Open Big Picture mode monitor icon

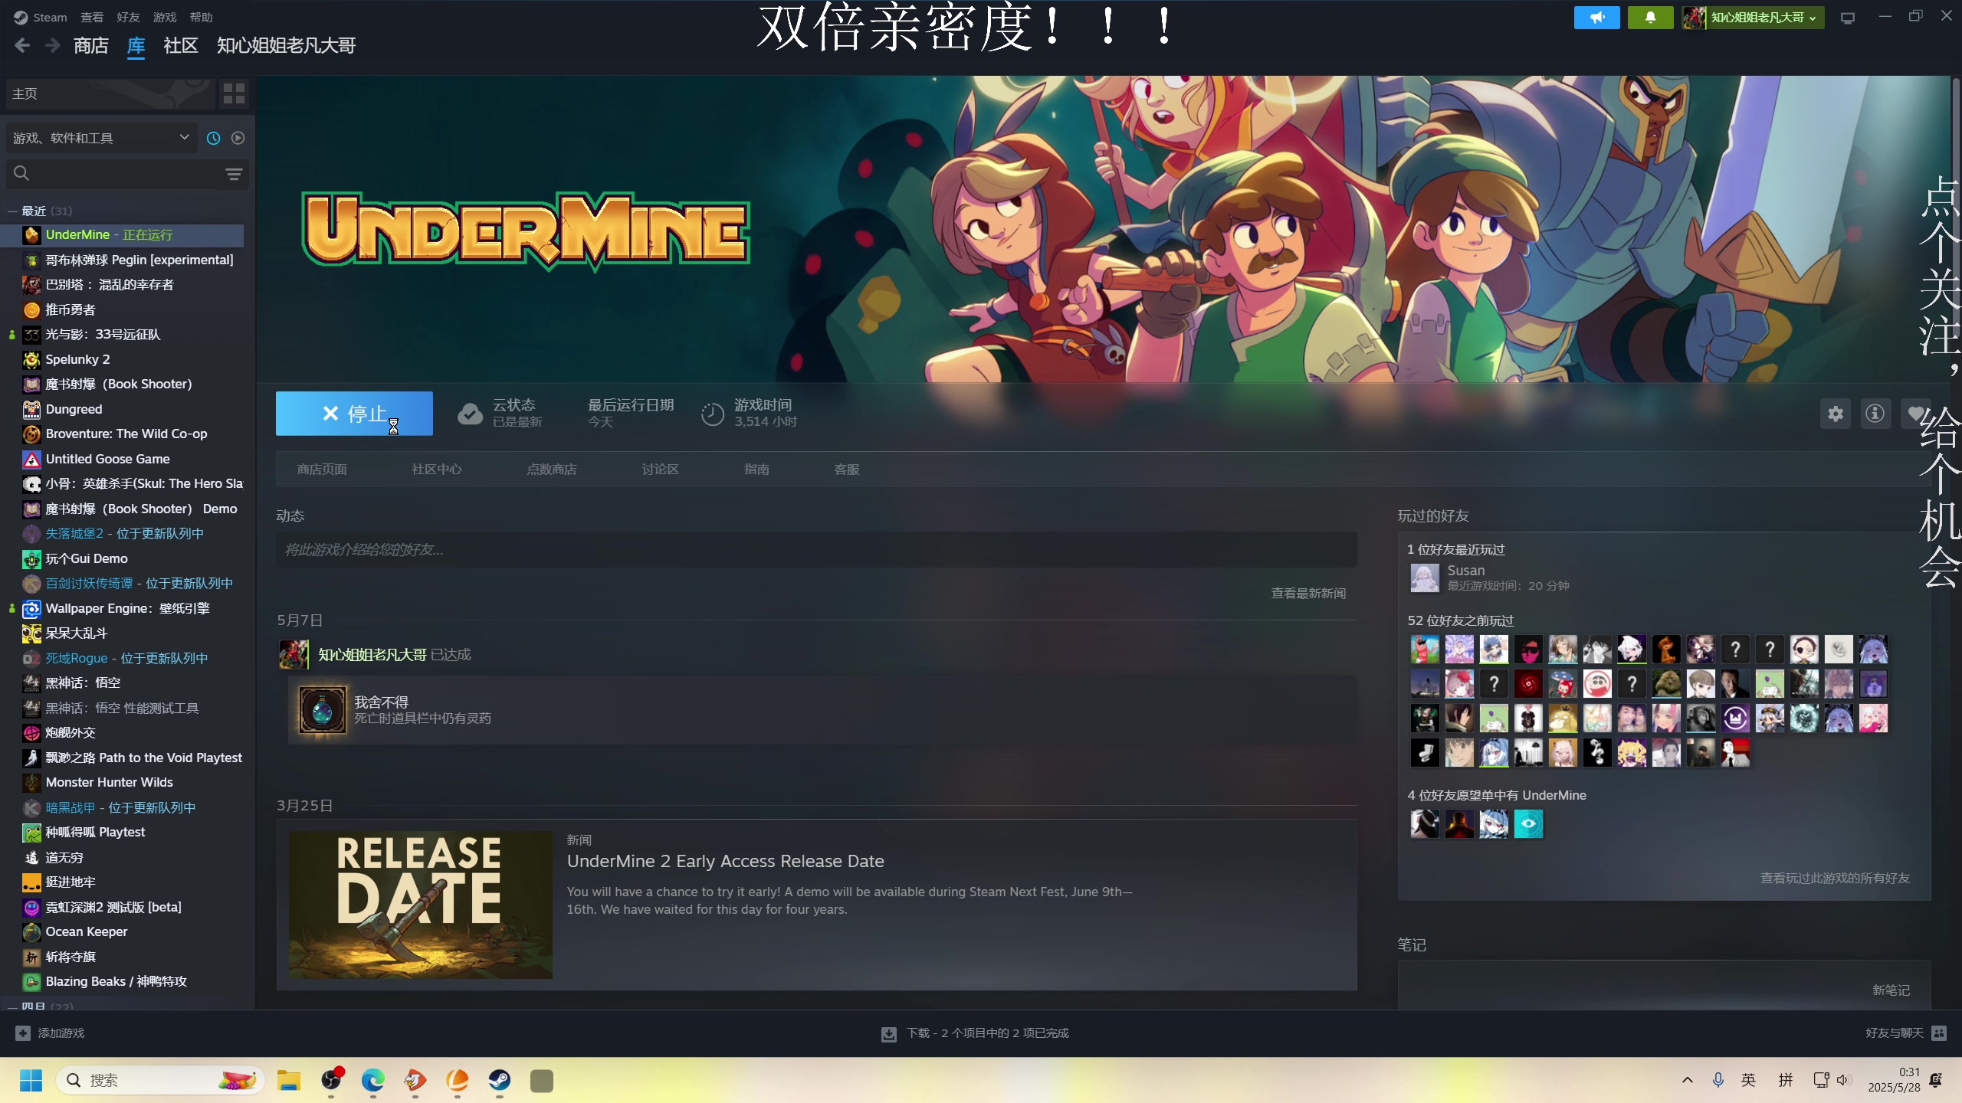(x=1848, y=18)
